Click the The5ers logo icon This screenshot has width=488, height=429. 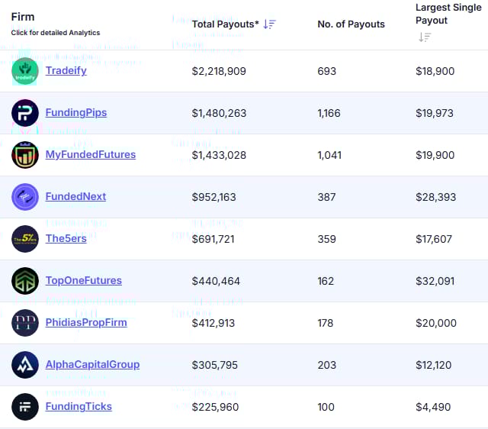(25, 239)
